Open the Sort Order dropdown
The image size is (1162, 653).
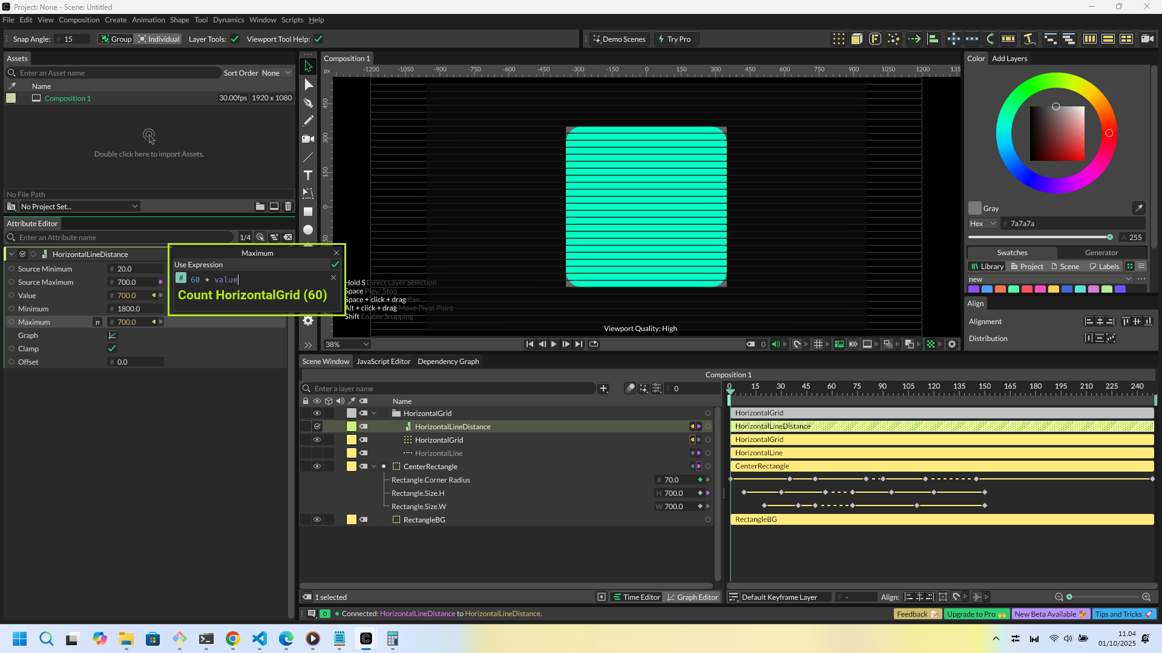[276, 73]
